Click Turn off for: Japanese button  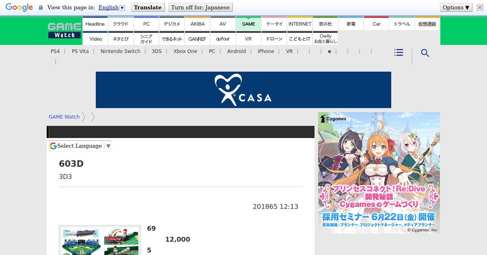click(200, 7)
